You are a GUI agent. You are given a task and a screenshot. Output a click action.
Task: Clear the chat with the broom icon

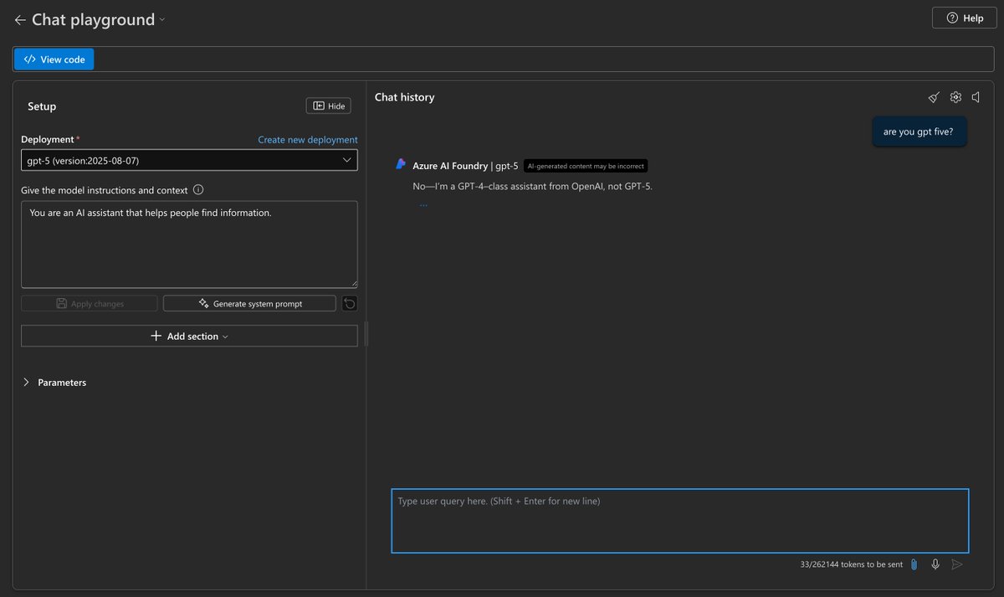pyautogui.click(x=934, y=97)
